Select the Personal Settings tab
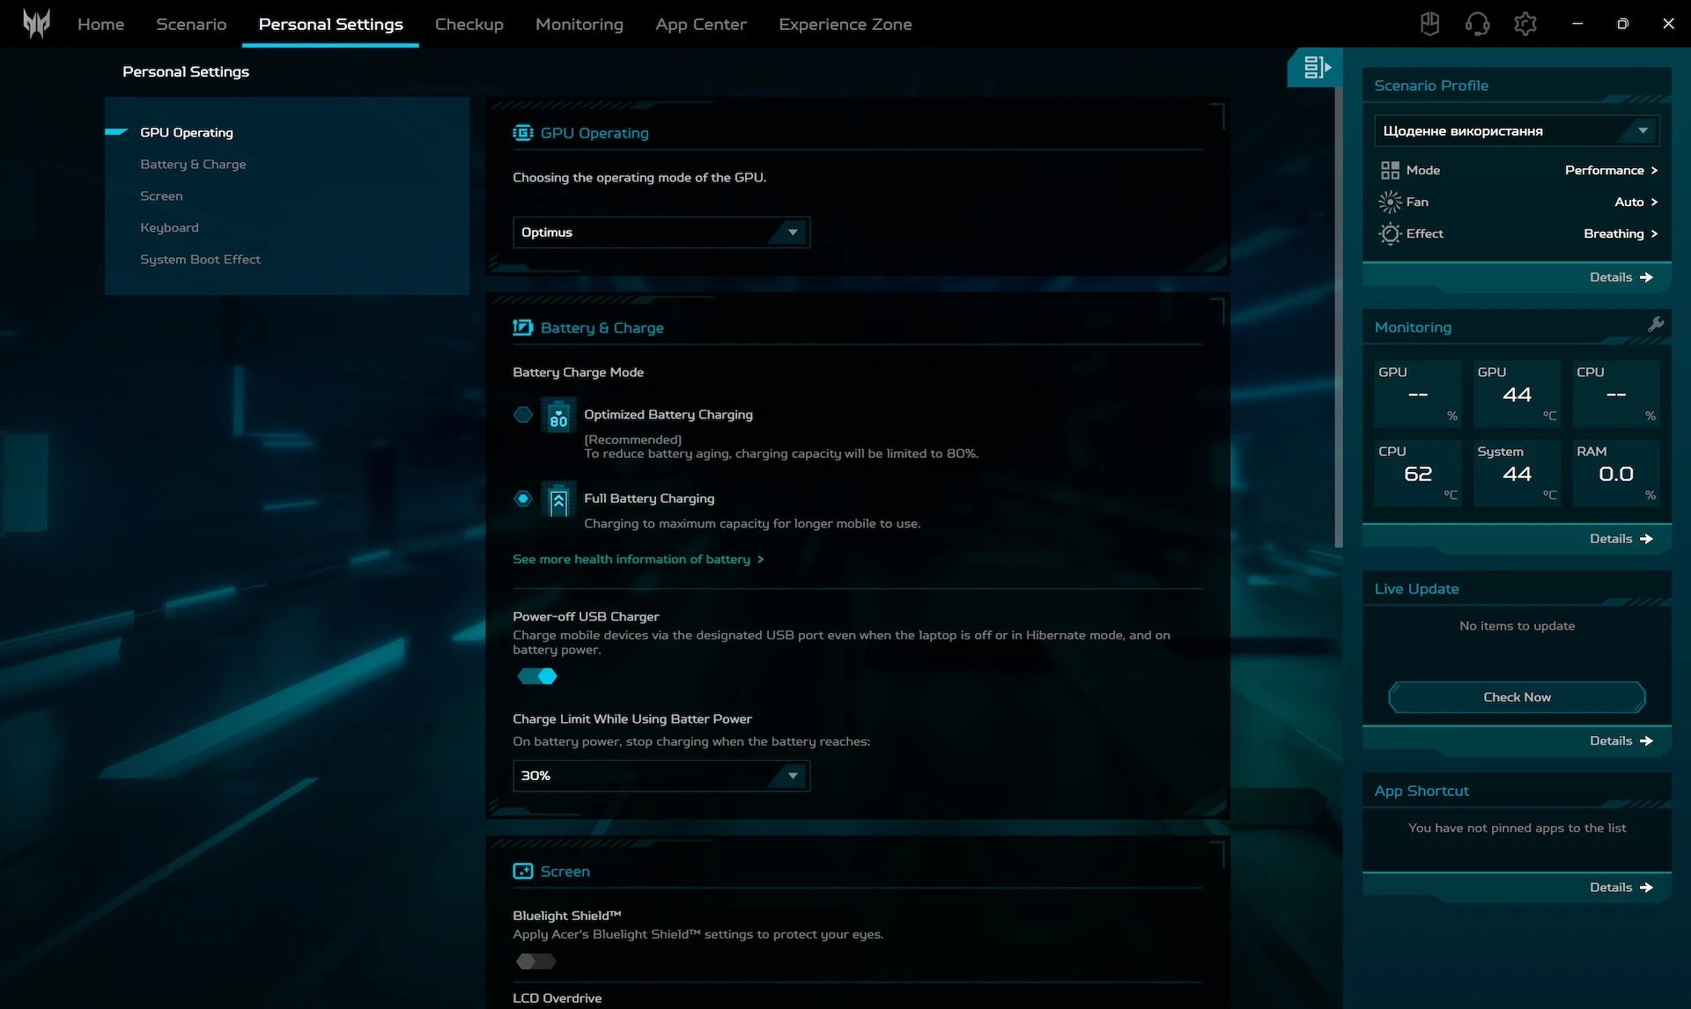Screen dimensions: 1691x1009 coord(330,24)
